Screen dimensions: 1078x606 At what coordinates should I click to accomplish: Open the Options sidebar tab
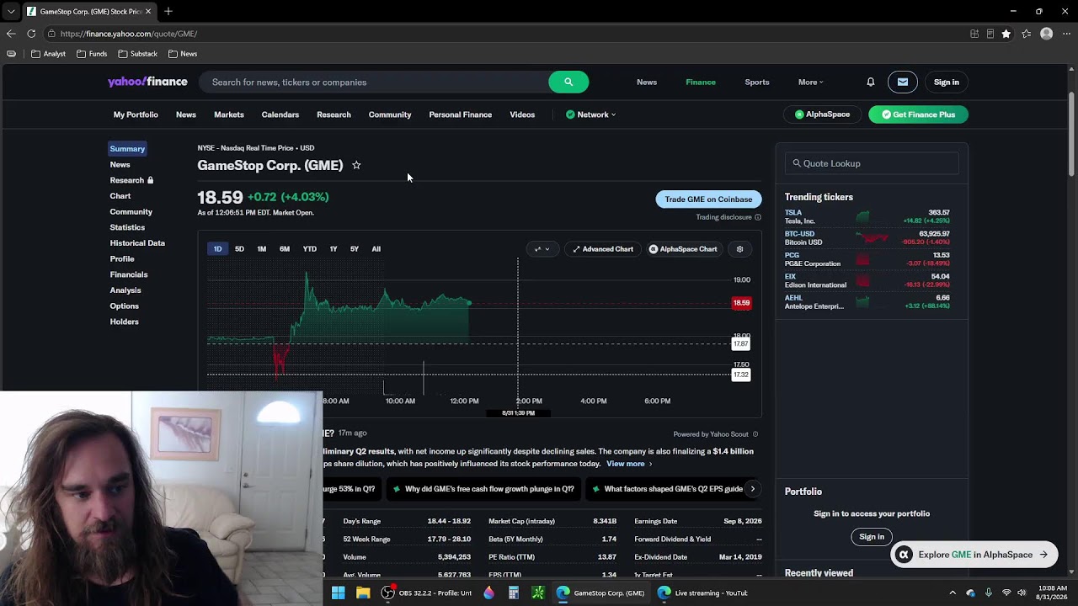point(124,306)
